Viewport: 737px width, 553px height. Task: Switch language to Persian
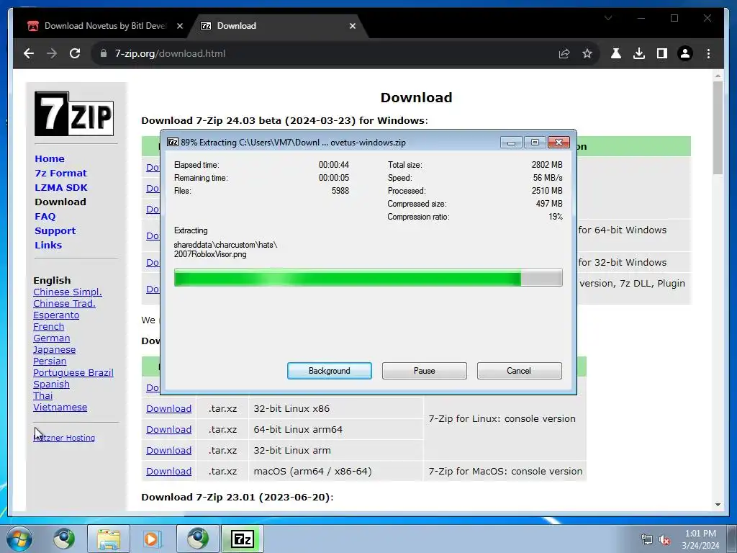(x=50, y=361)
